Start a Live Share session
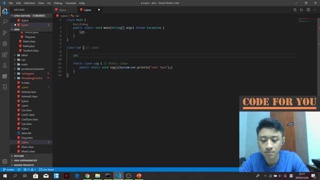320x180 pixels. coord(46,169)
